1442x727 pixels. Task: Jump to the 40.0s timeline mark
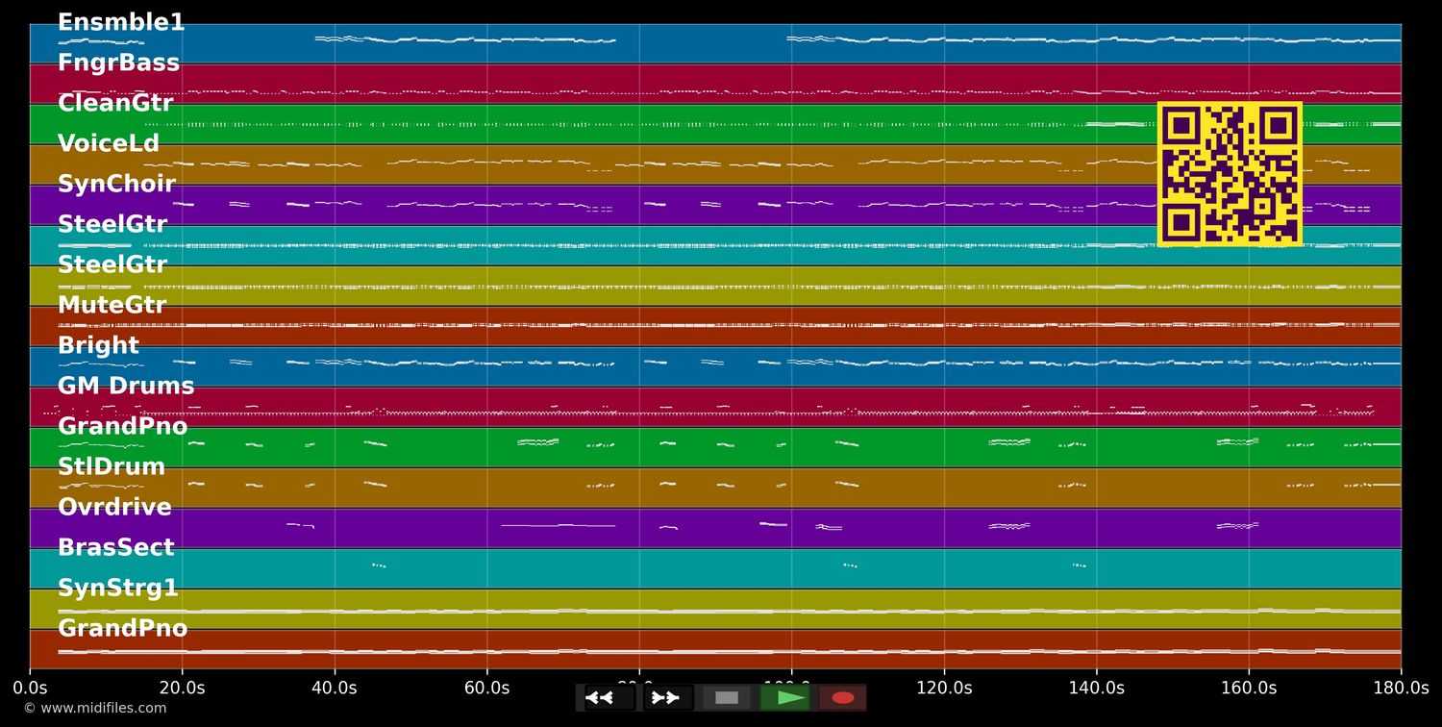click(335, 688)
